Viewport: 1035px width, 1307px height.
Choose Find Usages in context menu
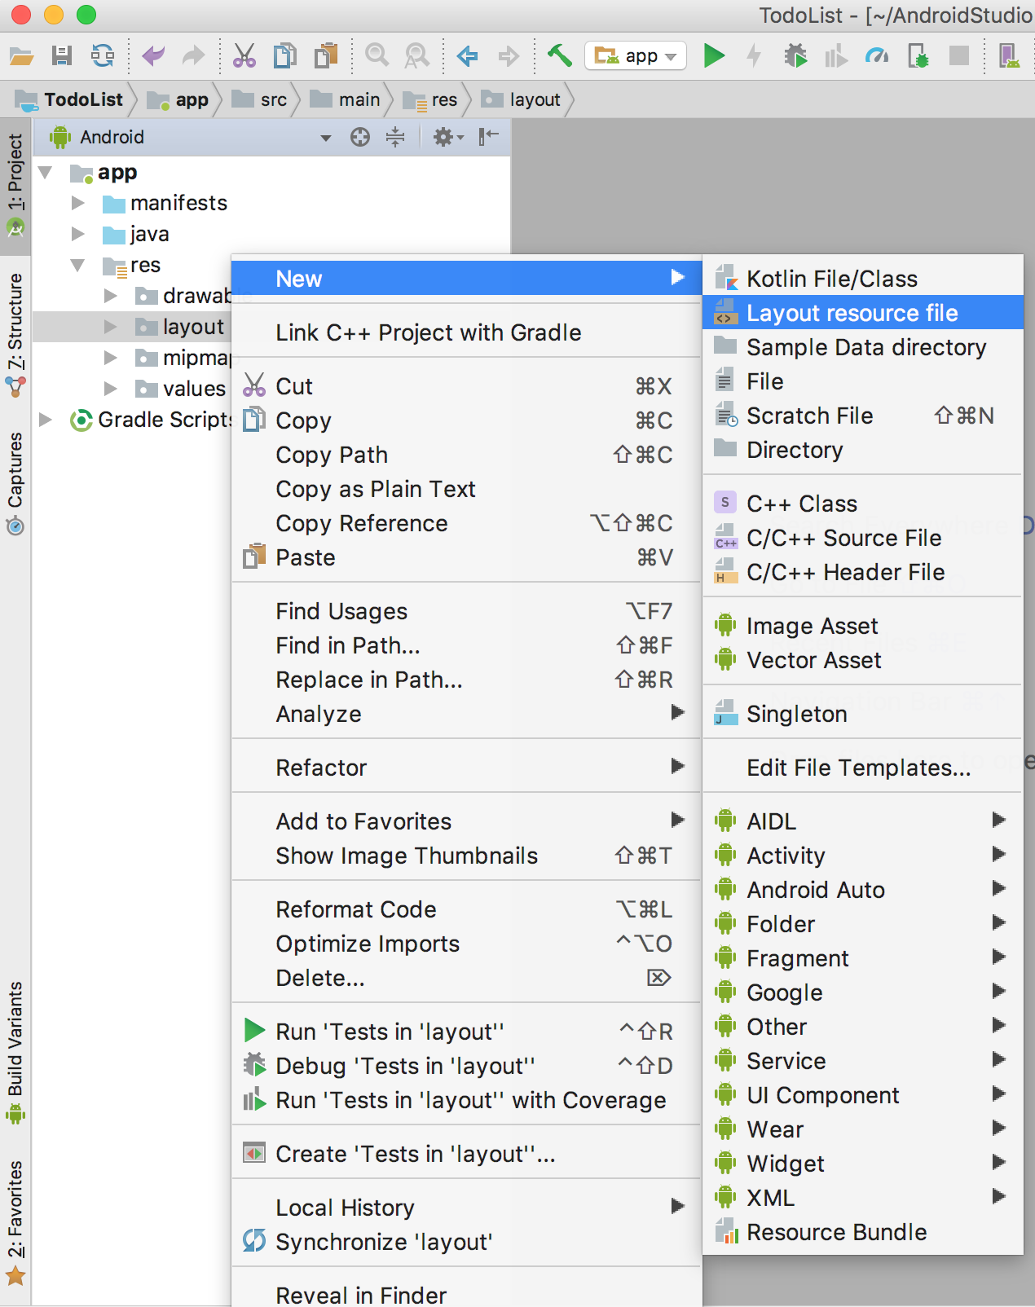pyautogui.click(x=466, y=611)
